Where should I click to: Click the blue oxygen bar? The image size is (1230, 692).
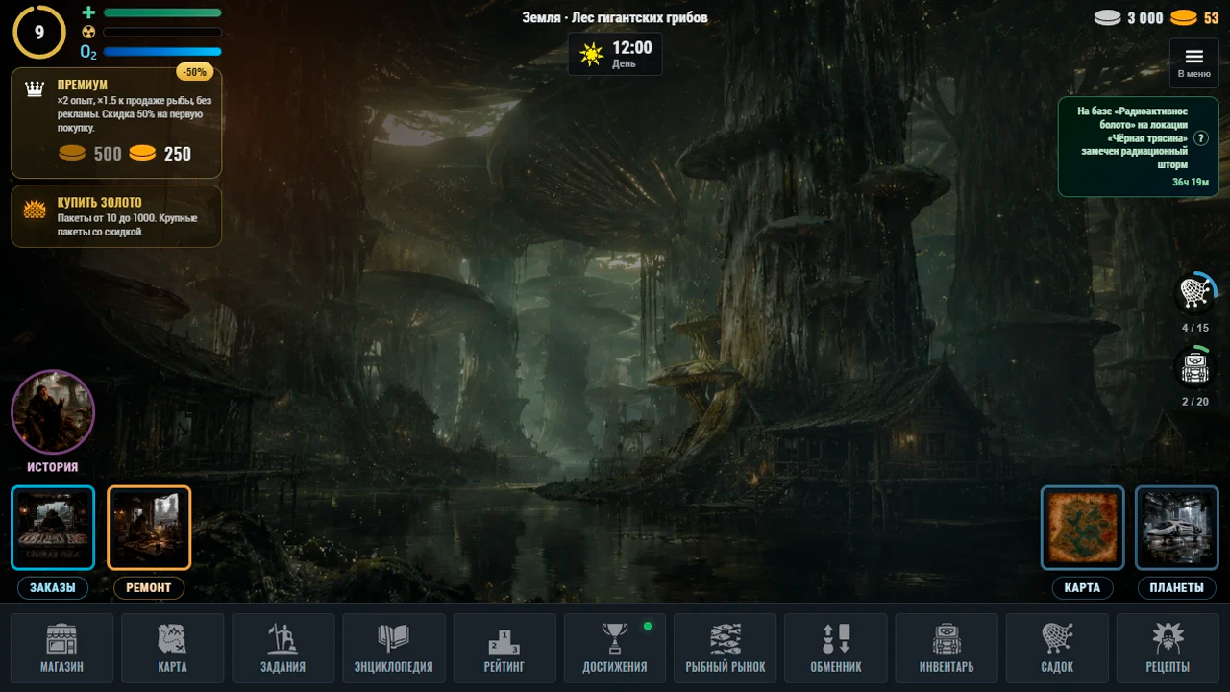click(162, 52)
